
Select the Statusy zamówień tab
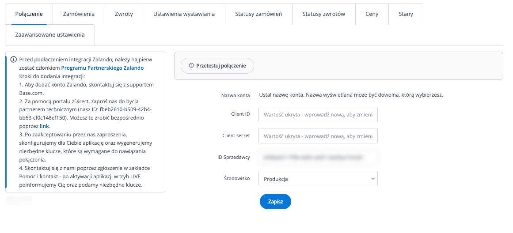tap(258, 14)
